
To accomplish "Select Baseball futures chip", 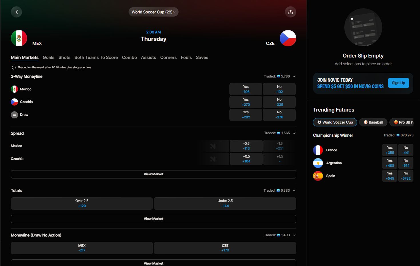I will click(373, 122).
